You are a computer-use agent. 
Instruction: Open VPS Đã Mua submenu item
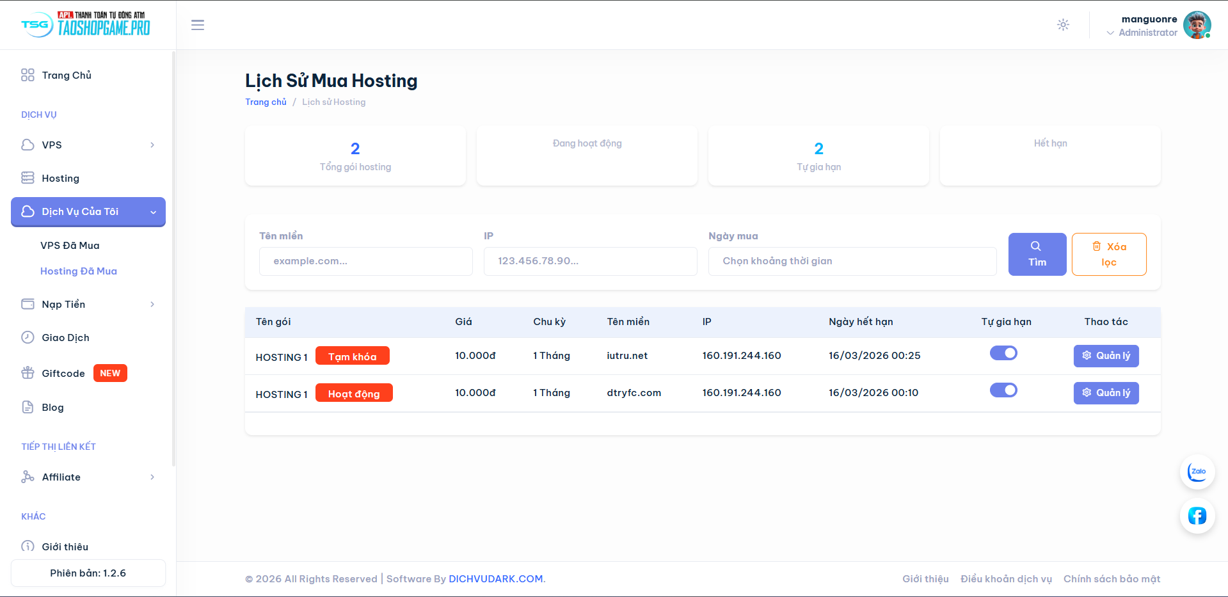pos(70,246)
